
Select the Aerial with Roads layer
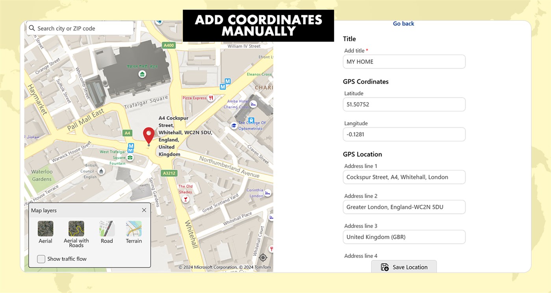[76, 229]
